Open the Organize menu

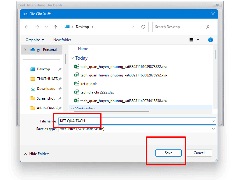pos(35,40)
